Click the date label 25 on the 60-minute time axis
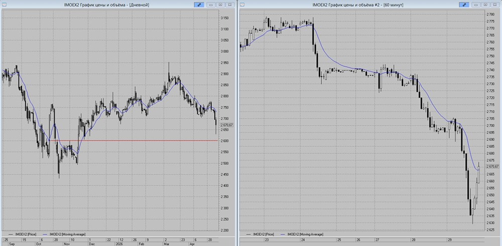Screen dimensions: 502x246 tap(340, 239)
